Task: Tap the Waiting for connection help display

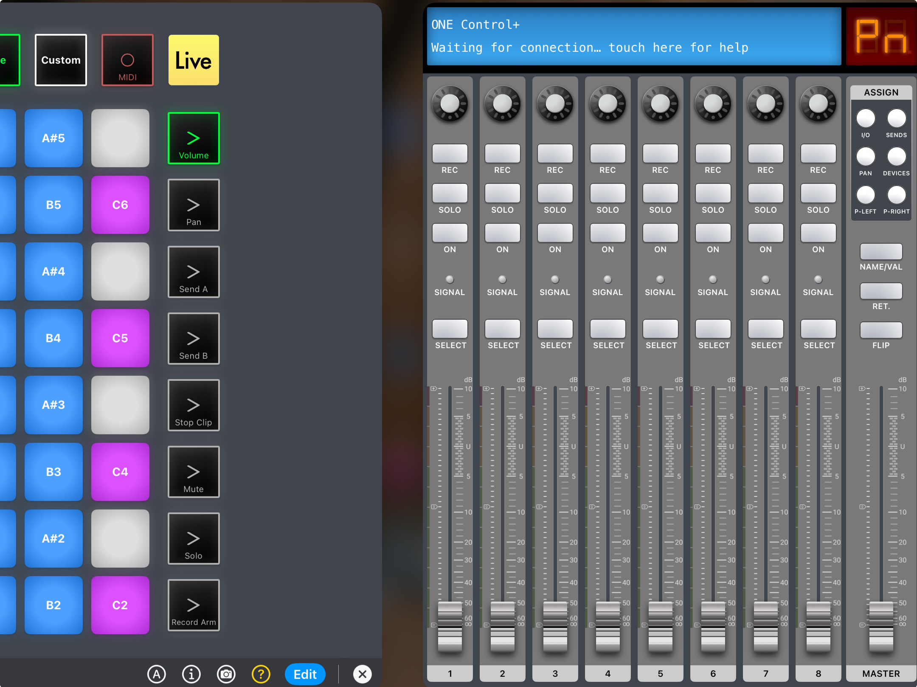Action: (634, 36)
